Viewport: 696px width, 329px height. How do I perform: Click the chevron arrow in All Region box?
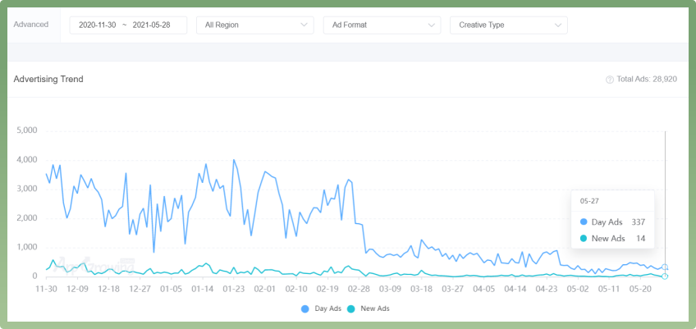point(304,25)
